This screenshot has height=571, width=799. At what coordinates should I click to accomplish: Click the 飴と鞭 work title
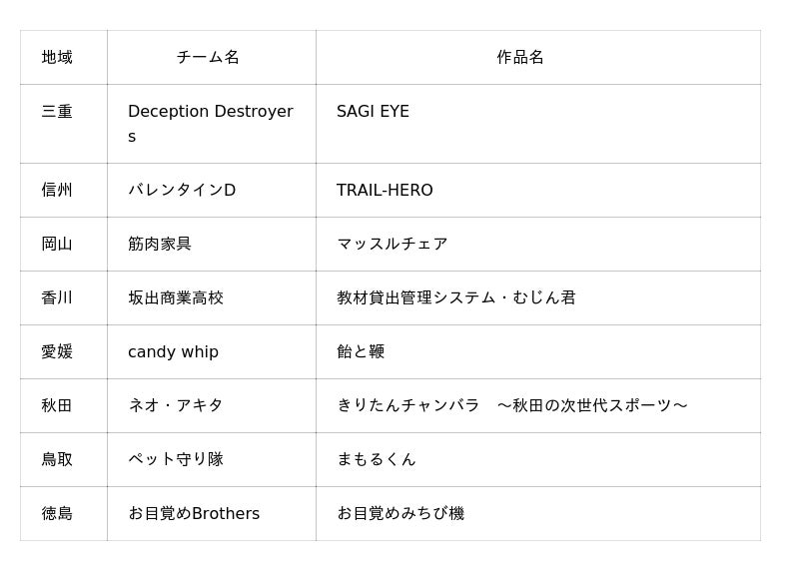[361, 351]
